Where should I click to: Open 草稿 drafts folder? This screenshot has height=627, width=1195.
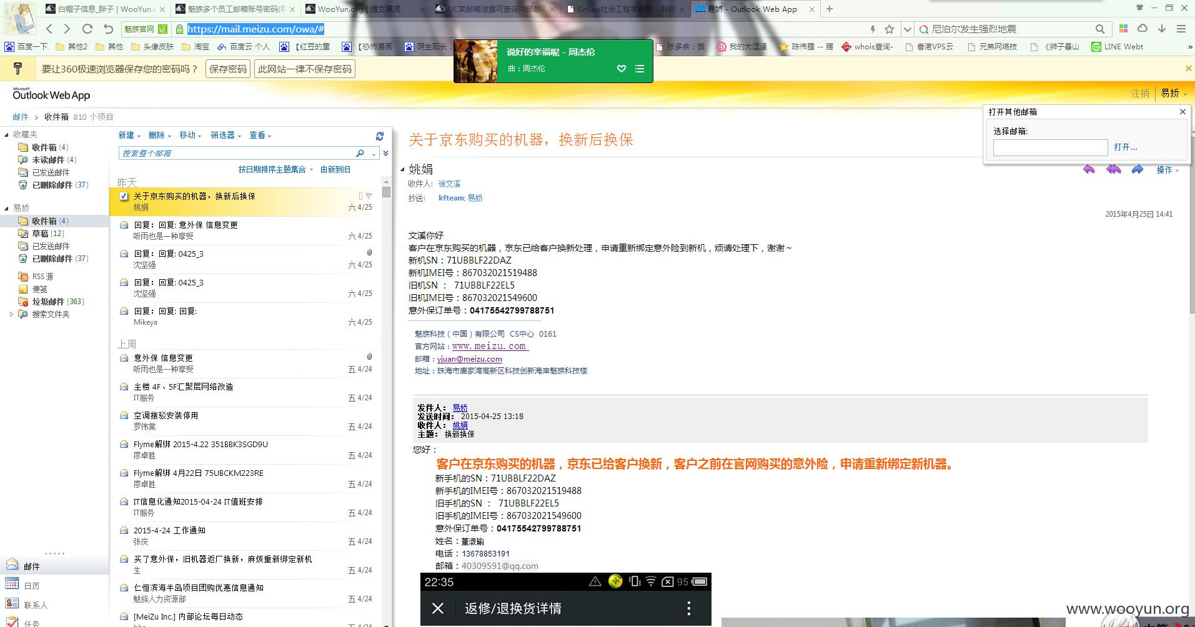coord(41,234)
